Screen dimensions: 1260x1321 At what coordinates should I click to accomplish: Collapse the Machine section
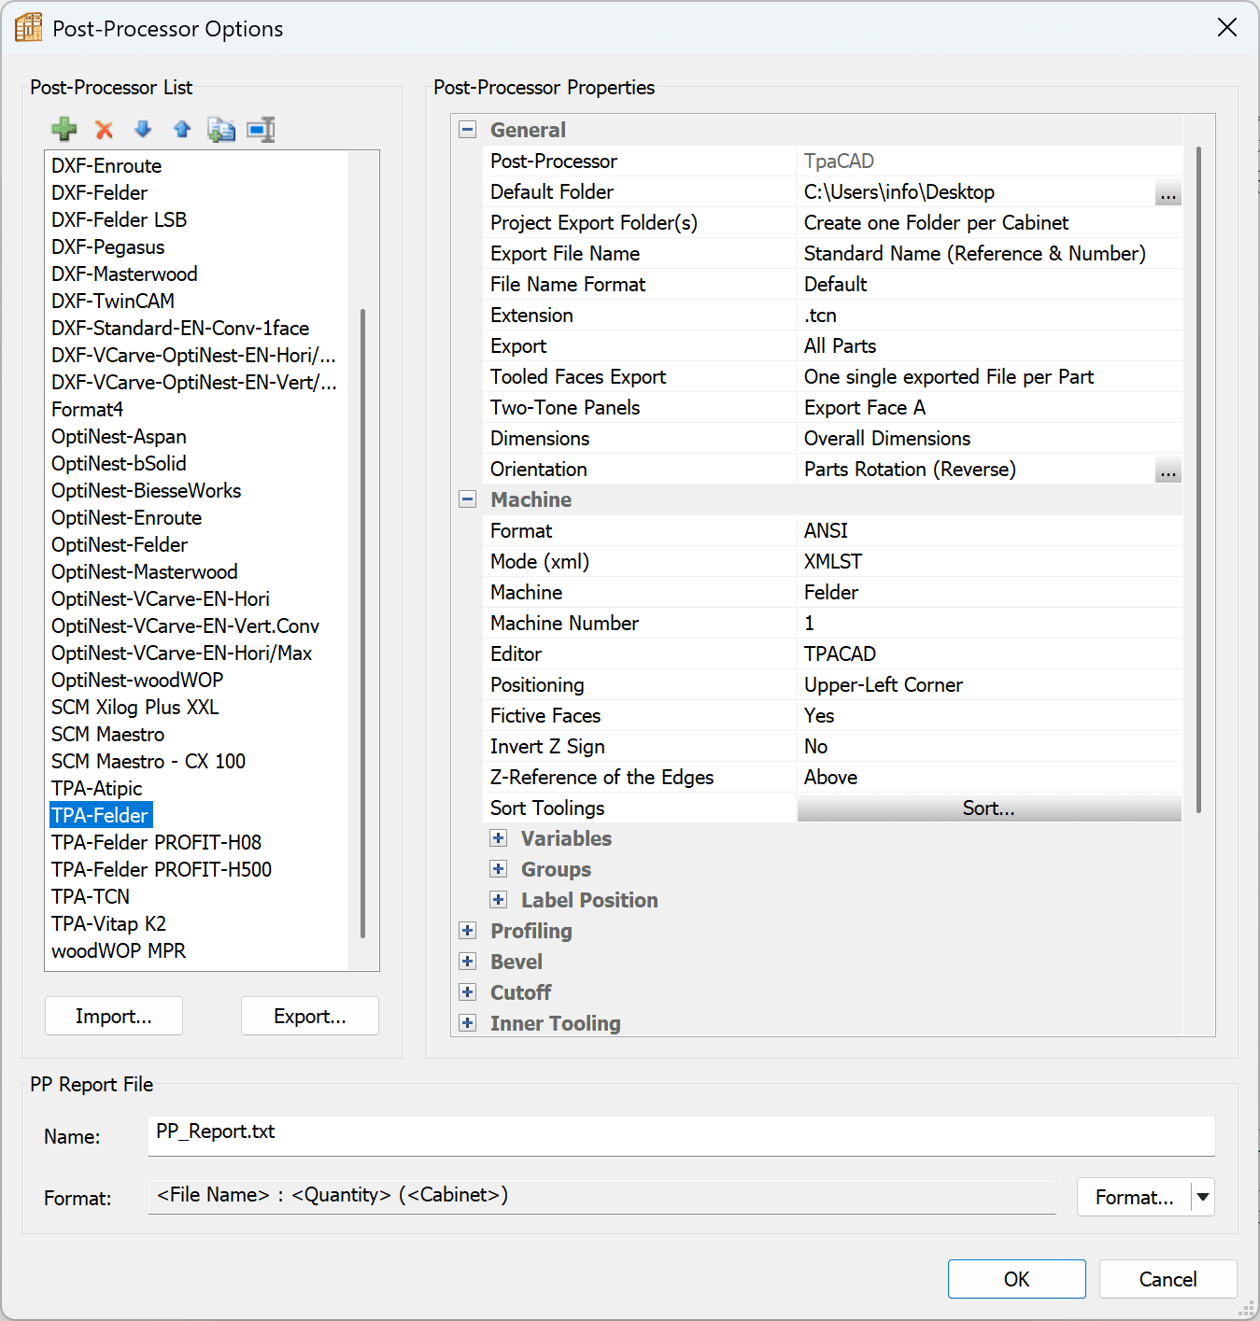point(468,499)
